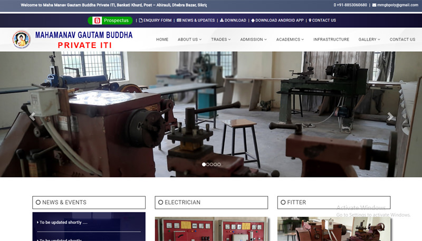
Task: Go to previous slide with left arrow
Action: point(32,117)
